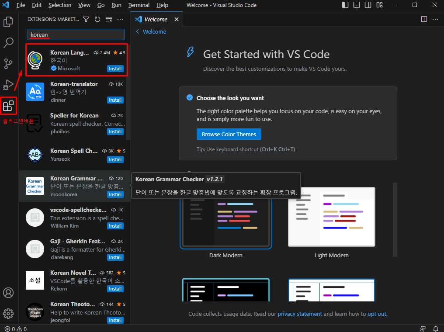Toggle bottom panel layout icon
The image size is (444, 332).
pos(357,5)
